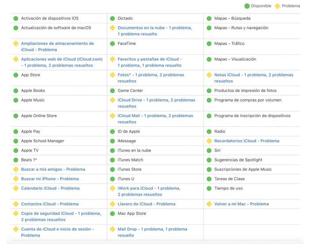The image size is (310, 244).
Task: Click the yellow diamond beside iCloud Mail
Action: (x=112, y=116)
